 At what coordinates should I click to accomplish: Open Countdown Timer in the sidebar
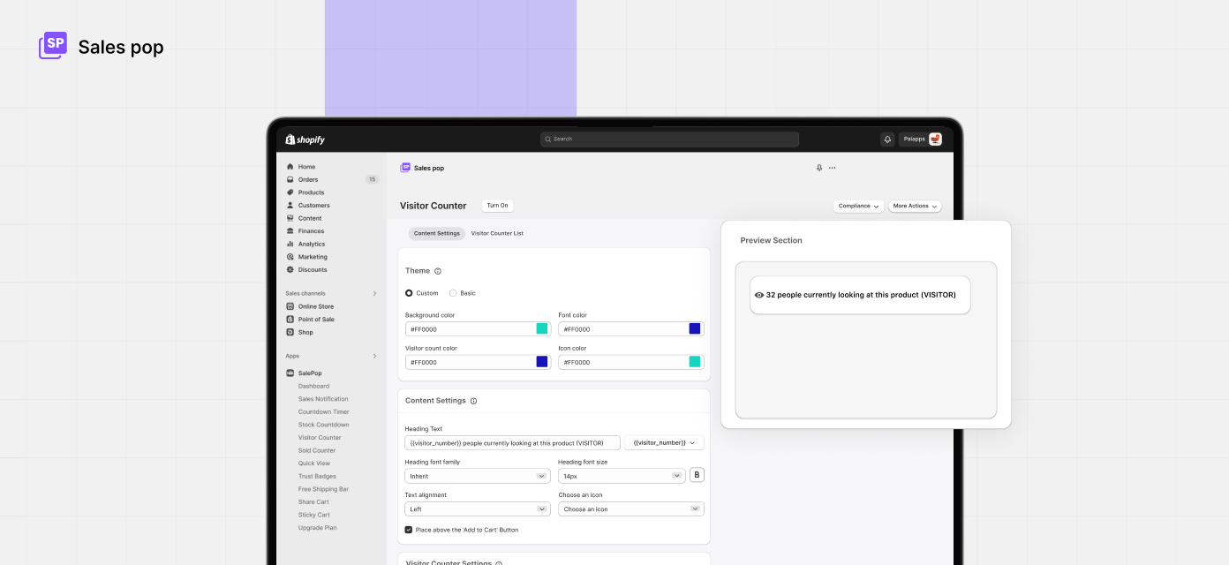(323, 412)
